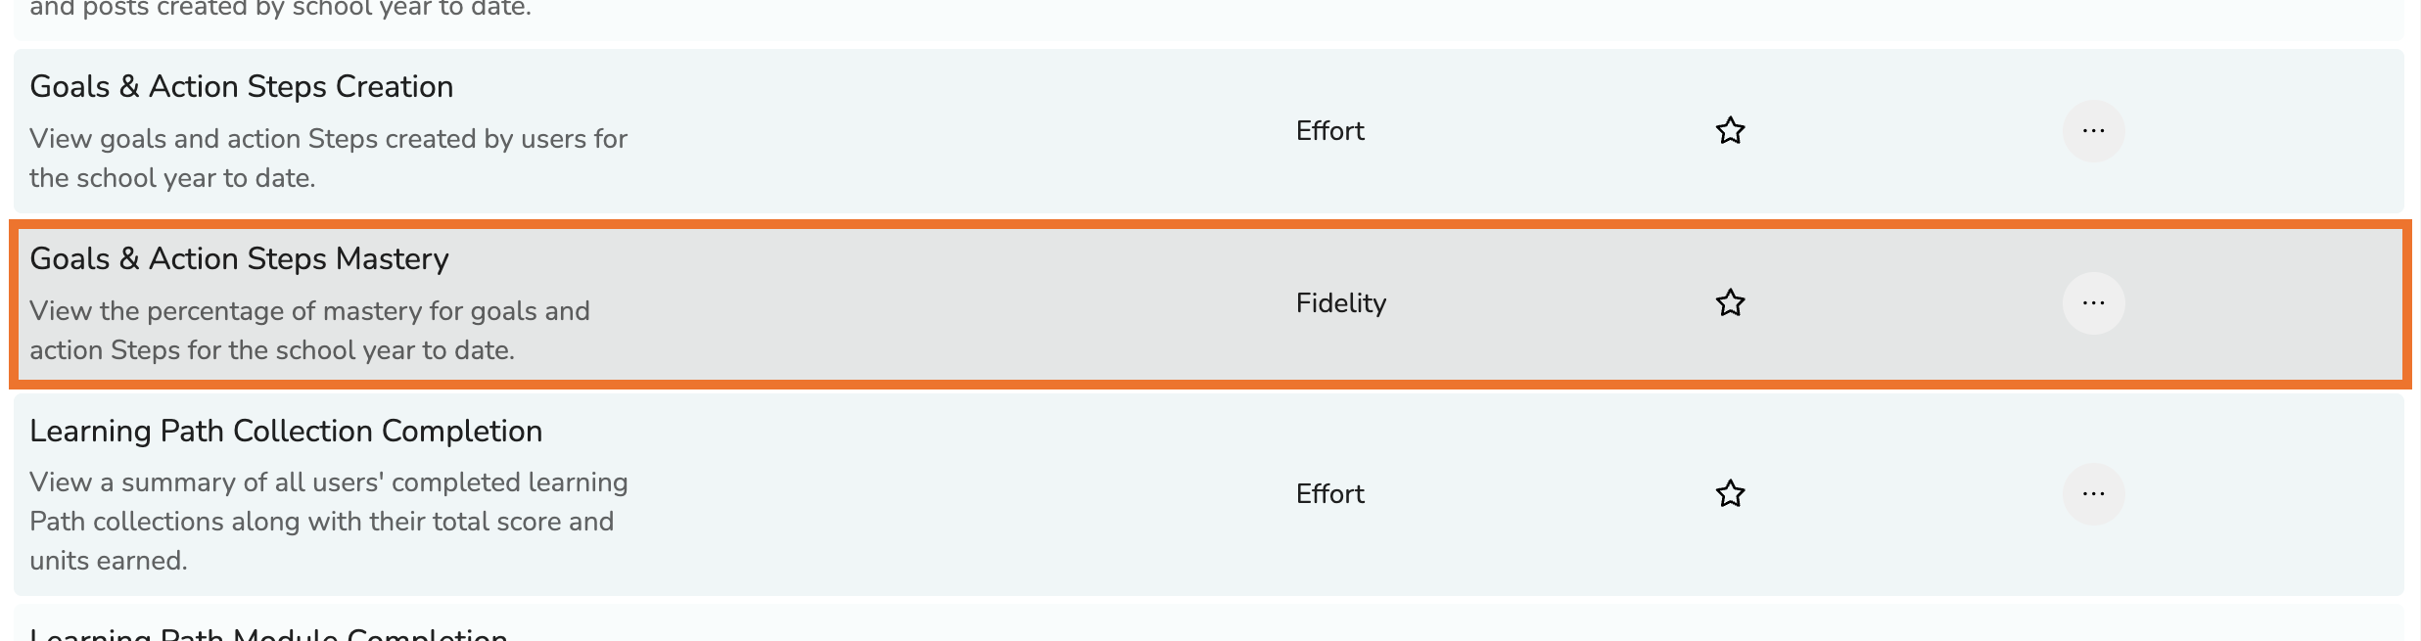The width and height of the screenshot is (2421, 641).
Task: Click Effort label in Goals & Action Steps Creation row
Action: [1329, 131]
